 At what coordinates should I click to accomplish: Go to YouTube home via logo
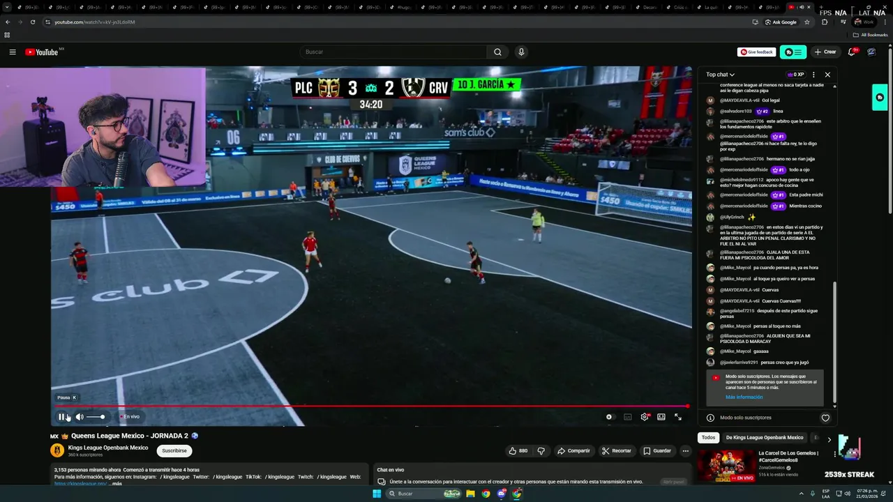click(x=42, y=52)
